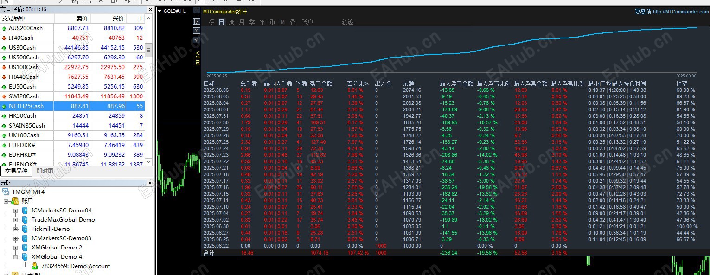Open GOLD#,H1 chart dropdown triangle
Image resolution: width=710 pixels, height=275 pixels.
click(160, 11)
